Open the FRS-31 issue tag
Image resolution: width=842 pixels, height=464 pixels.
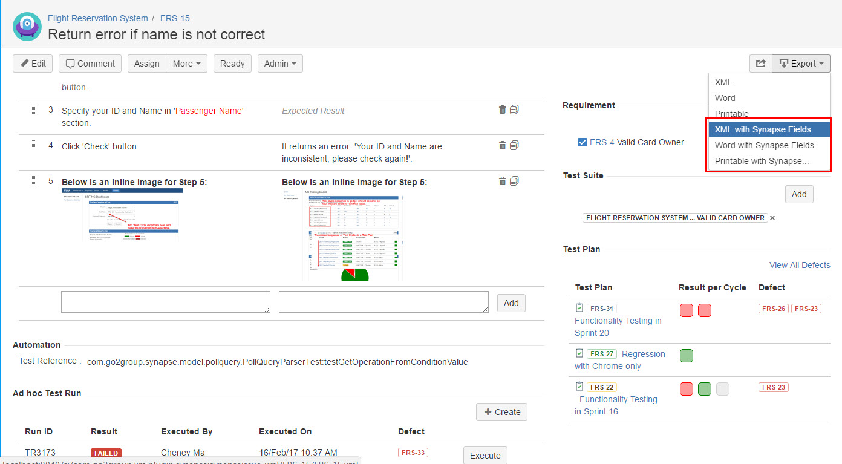click(601, 309)
